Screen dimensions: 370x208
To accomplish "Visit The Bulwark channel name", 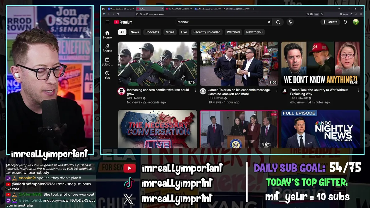I will click(299, 98).
